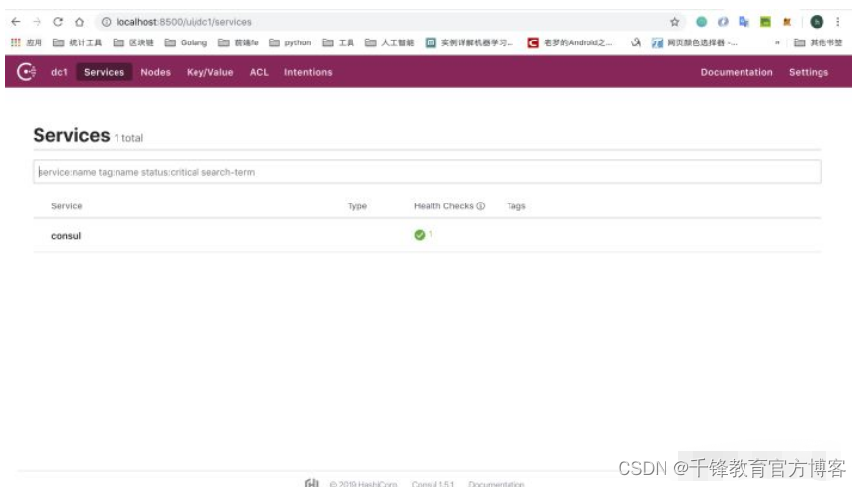Open the 统计工具 bookmark folder
The height and width of the screenshot is (487, 861).
(x=77, y=42)
